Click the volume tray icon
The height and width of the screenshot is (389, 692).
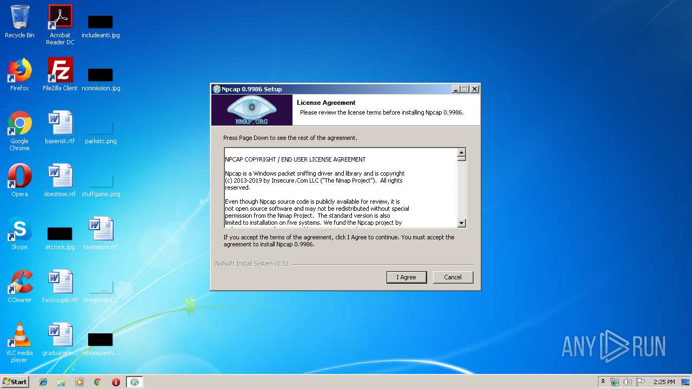click(628, 382)
